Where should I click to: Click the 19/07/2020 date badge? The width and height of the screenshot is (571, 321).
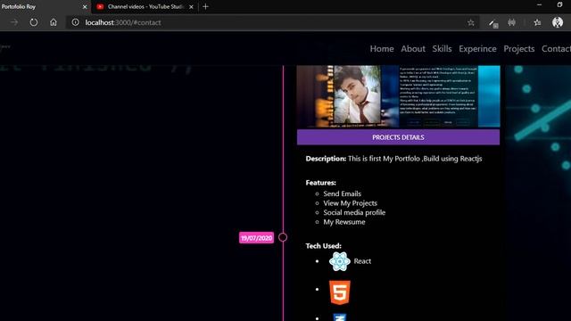coord(256,238)
